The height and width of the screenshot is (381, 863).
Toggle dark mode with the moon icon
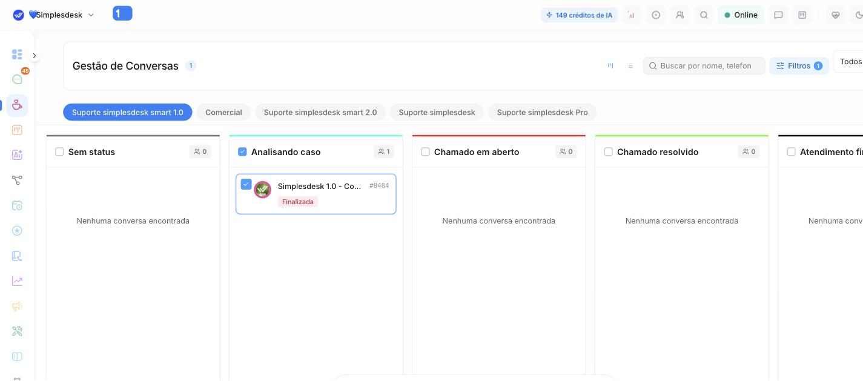[x=858, y=15]
